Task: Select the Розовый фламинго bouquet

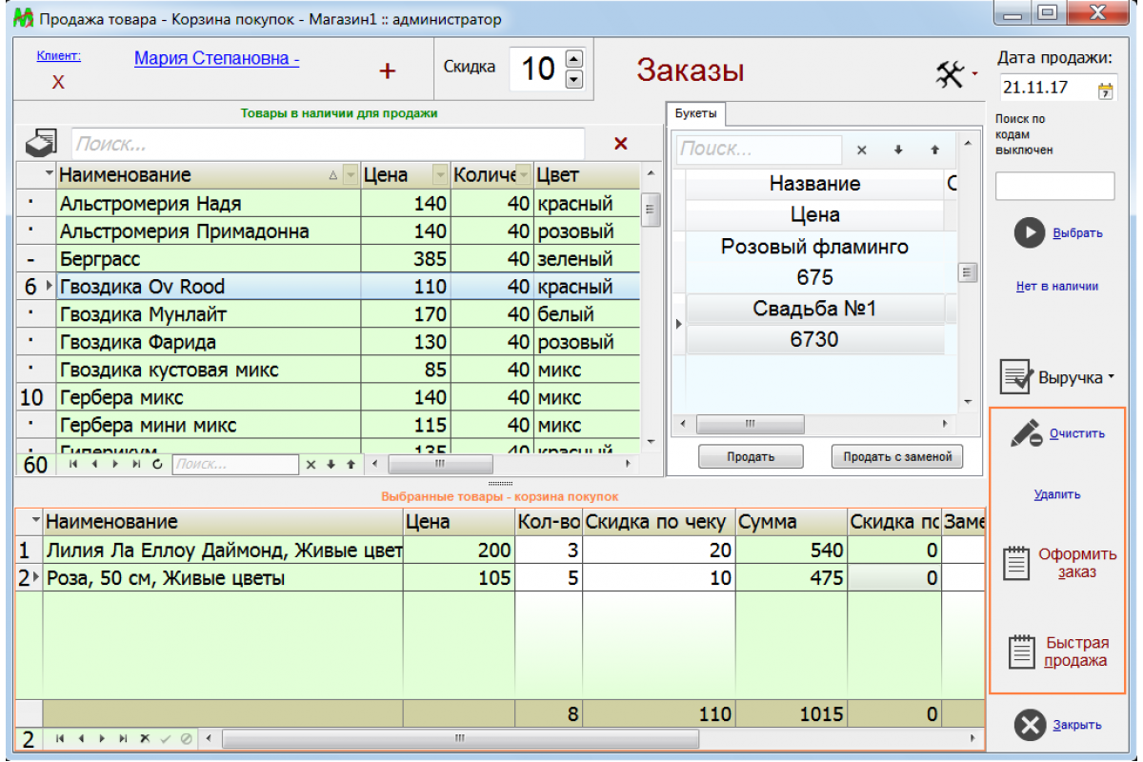Action: (x=814, y=247)
